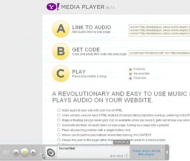Viewport: 190px width, 161px height.
Task: Click Add audio links to your page text
Action: [x=91, y=32]
